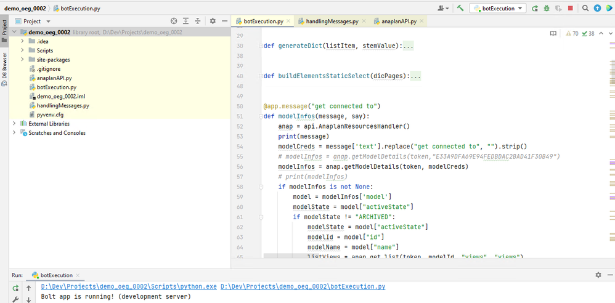The width and height of the screenshot is (615, 303).
Task: Click the typo count 38 indicator
Action: [589, 34]
